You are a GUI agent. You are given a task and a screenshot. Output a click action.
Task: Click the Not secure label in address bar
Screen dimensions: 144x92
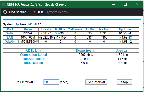click(18, 12)
